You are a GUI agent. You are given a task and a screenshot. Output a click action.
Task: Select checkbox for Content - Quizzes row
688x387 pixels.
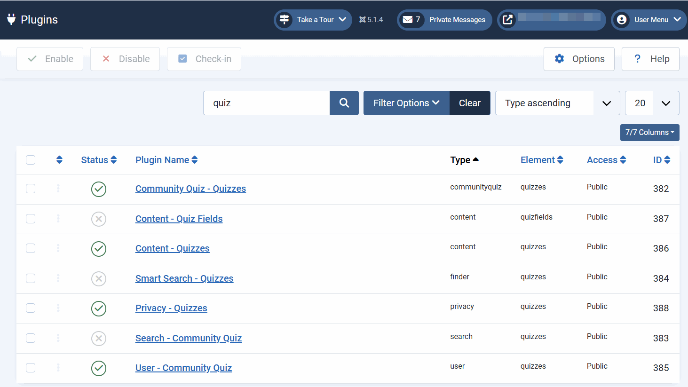coord(31,248)
